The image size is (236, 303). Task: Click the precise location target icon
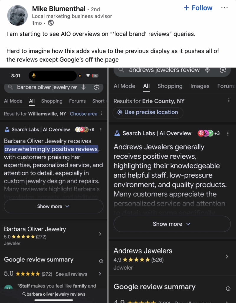coord(120,112)
